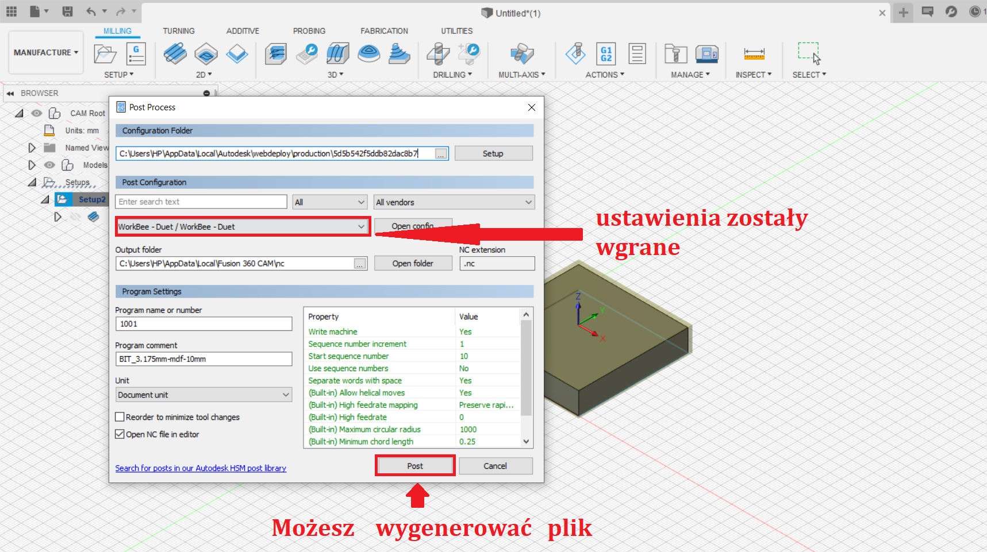Image resolution: width=987 pixels, height=552 pixels.
Task: Click the Post button
Action: 415,466
